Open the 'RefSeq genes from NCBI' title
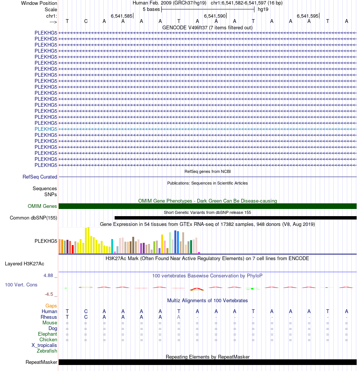Viewport: 357px width, 371px height. pyautogui.click(x=207, y=171)
